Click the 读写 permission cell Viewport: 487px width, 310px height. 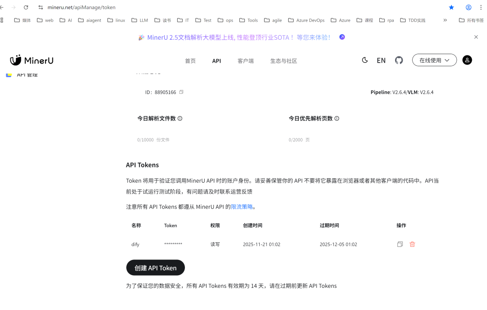[215, 245]
